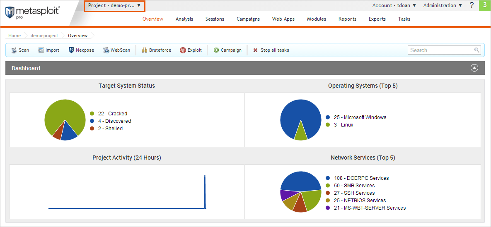The width and height of the screenshot is (491, 227).
Task: Click the Metasploit Pro logo
Action: pyautogui.click(x=32, y=13)
